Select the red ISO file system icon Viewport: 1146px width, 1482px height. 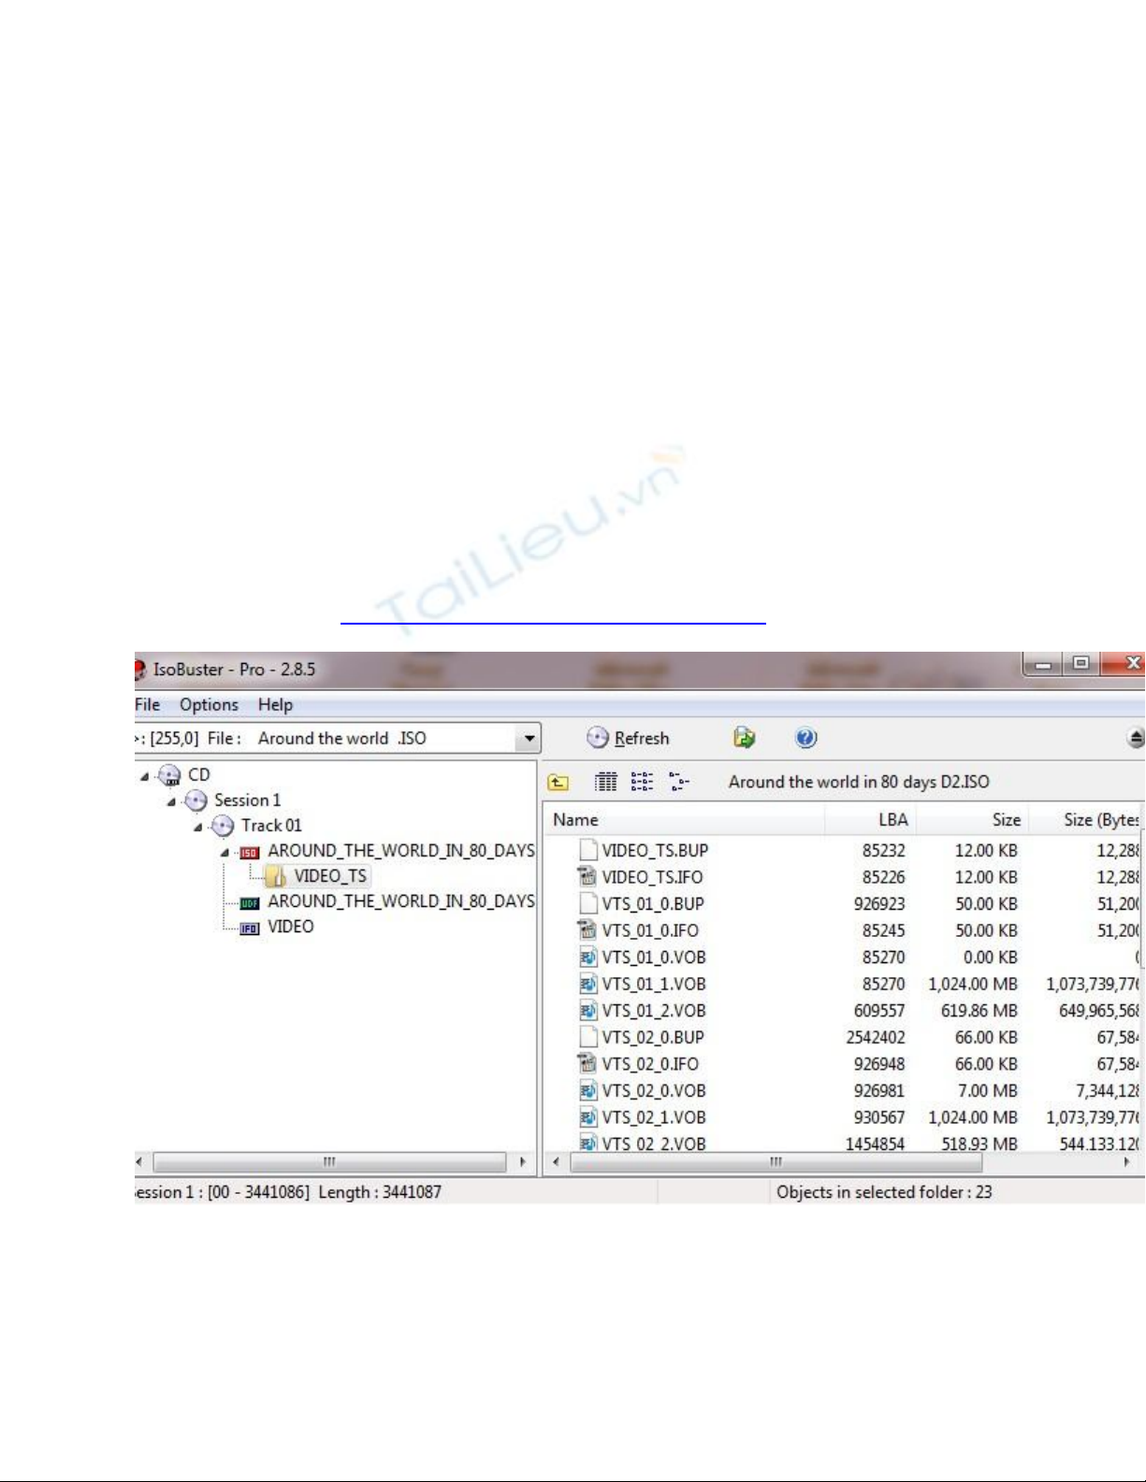(249, 852)
